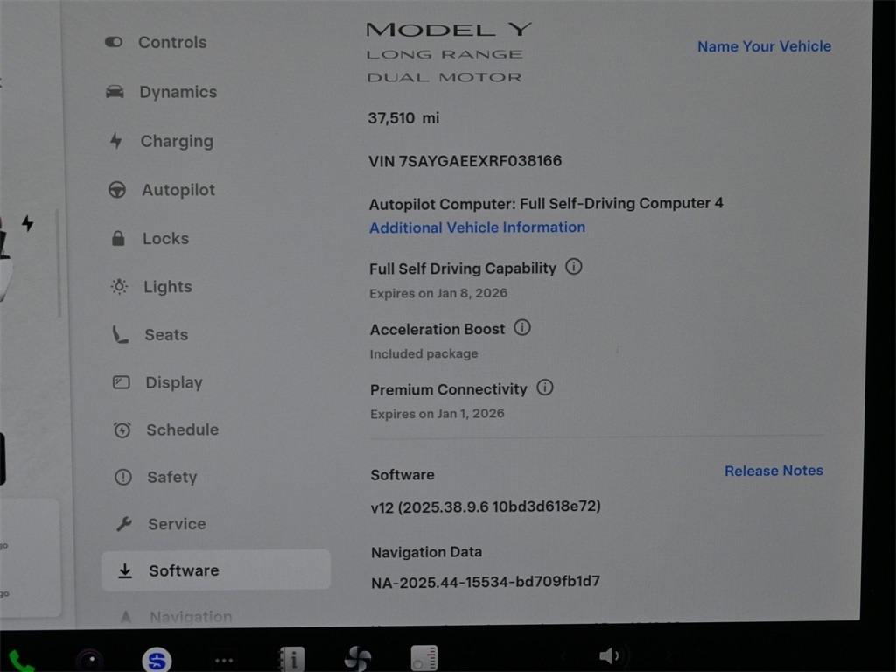The width and height of the screenshot is (896, 672).
Task: Open the Safety menu item
Action: point(171,477)
